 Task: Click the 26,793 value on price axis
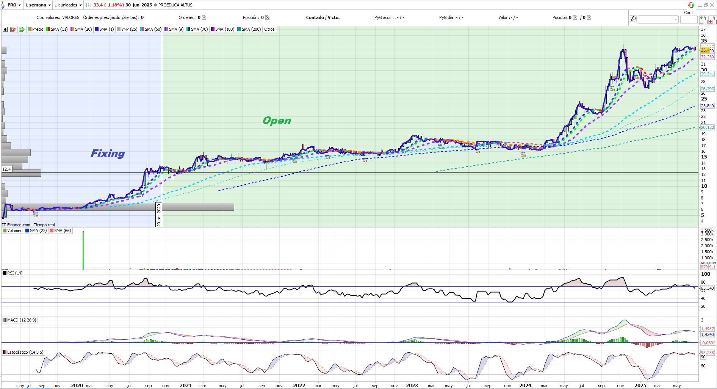[x=708, y=89]
